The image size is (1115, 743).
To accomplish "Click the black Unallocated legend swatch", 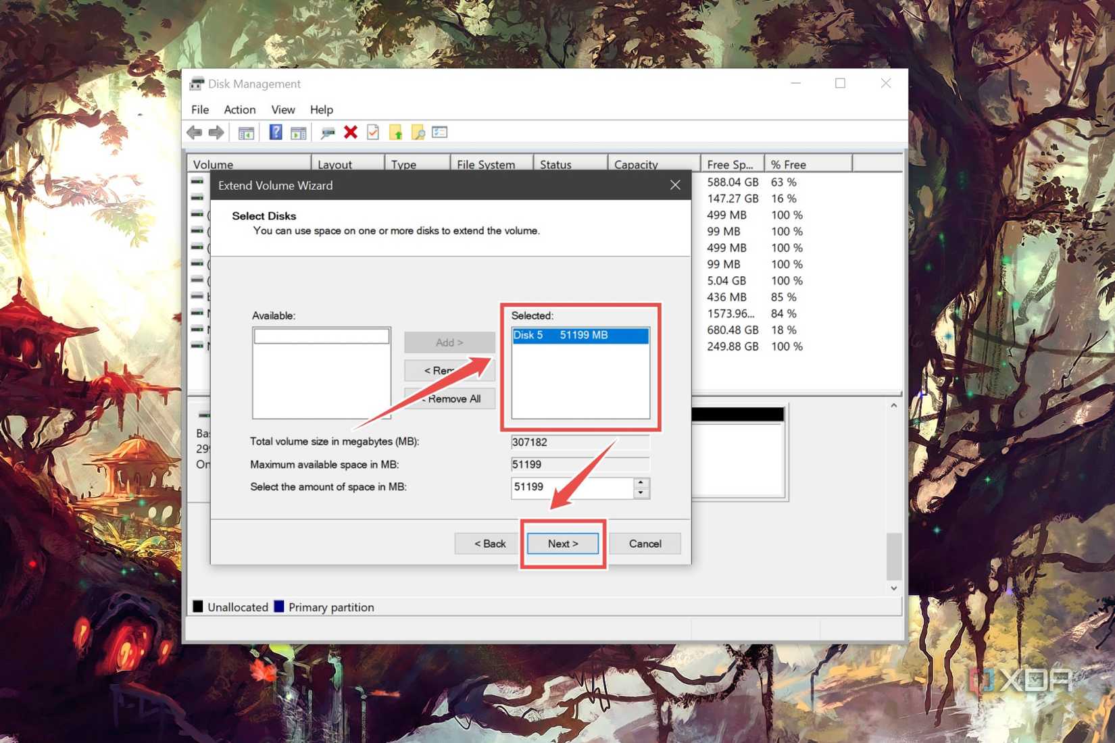I will (198, 607).
